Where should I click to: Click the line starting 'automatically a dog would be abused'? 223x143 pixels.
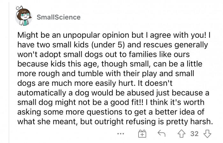pyautogui.click(x=113, y=93)
